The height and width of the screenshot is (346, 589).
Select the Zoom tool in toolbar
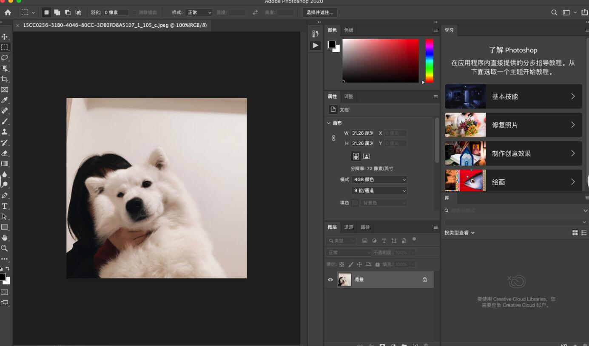tap(5, 248)
